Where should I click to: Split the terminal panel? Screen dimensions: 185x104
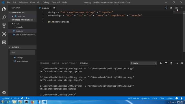(166, 63)
